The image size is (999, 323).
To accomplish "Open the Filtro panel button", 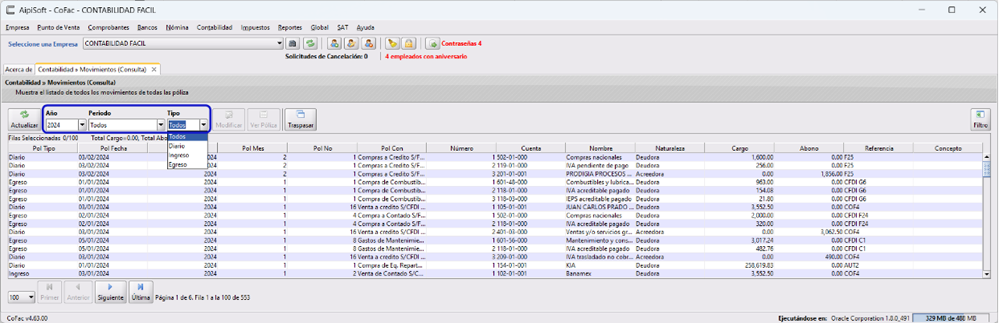I will (x=981, y=119).
